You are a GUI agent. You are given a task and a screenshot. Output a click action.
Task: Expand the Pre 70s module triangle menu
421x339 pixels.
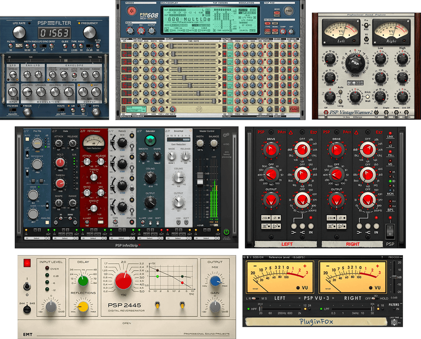(x=27, y=131)
